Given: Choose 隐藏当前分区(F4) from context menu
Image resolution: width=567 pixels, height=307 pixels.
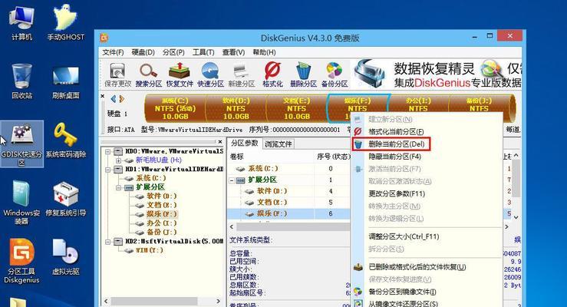Looking at the screenshot, I should pyautogui.click(x=394, y=157).
